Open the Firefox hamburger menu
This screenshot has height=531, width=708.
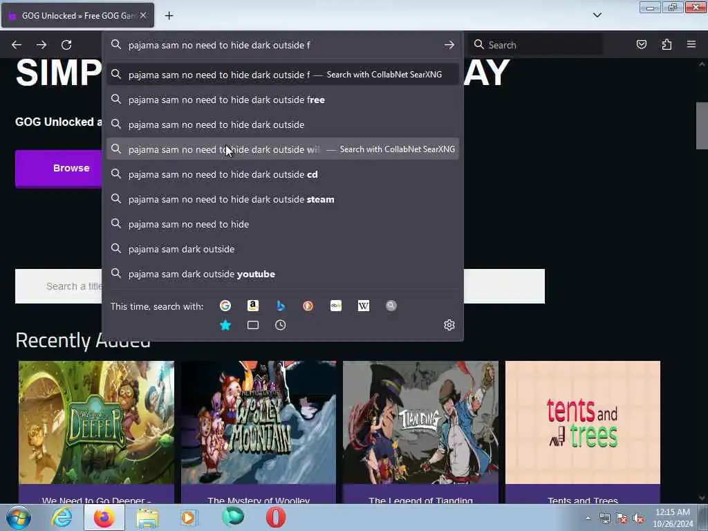691,44
